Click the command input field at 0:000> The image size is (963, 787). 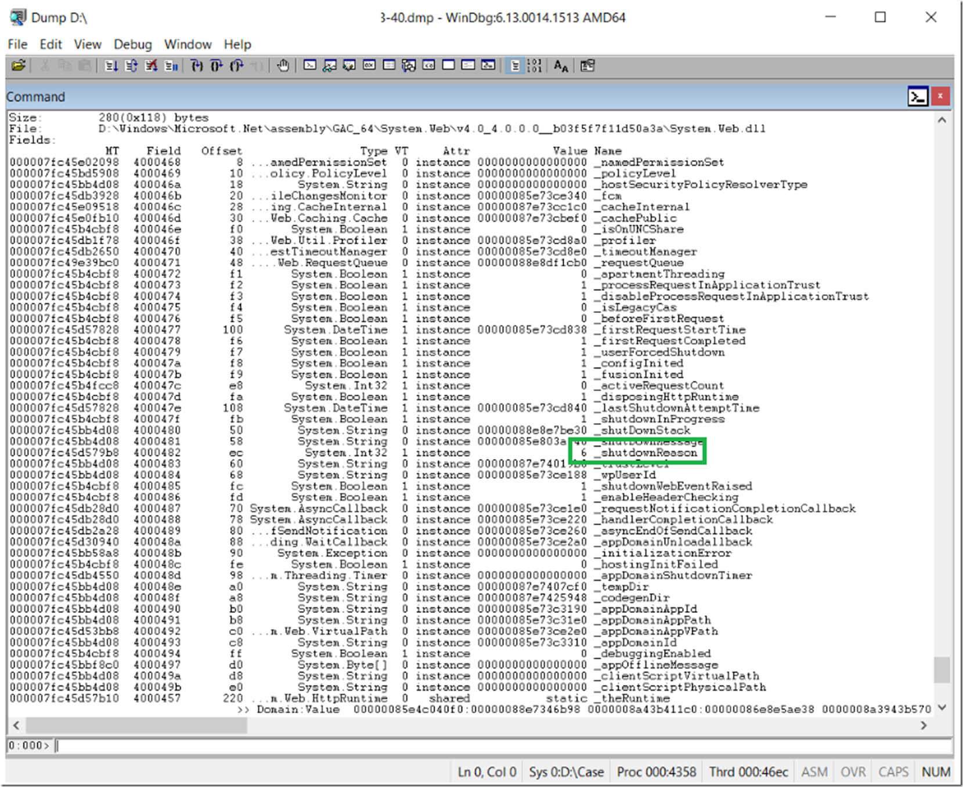(503, 745)
